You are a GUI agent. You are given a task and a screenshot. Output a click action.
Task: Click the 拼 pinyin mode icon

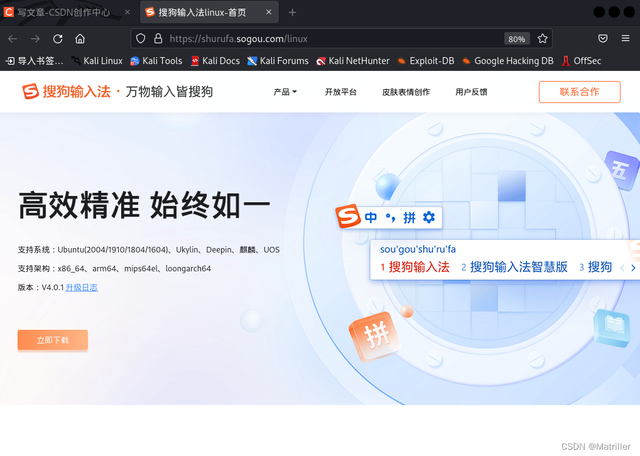409,217
